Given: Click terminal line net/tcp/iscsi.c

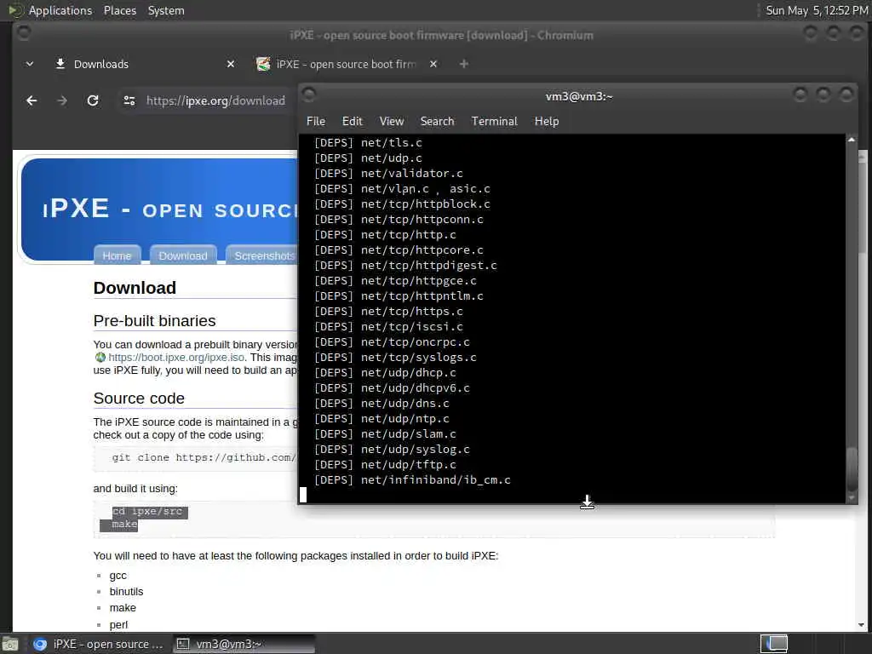Looking at the screenshot, I should tap(388, 327).
